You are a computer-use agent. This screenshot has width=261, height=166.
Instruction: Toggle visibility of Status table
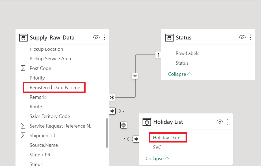point(242,37)
